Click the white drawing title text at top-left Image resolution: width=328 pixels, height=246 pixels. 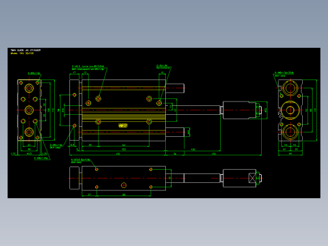click(25, 50)
